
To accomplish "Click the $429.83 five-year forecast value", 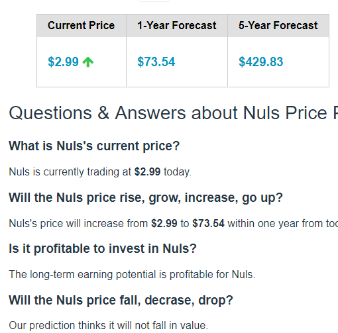I will pyautogui.click(x=260, y=62).
